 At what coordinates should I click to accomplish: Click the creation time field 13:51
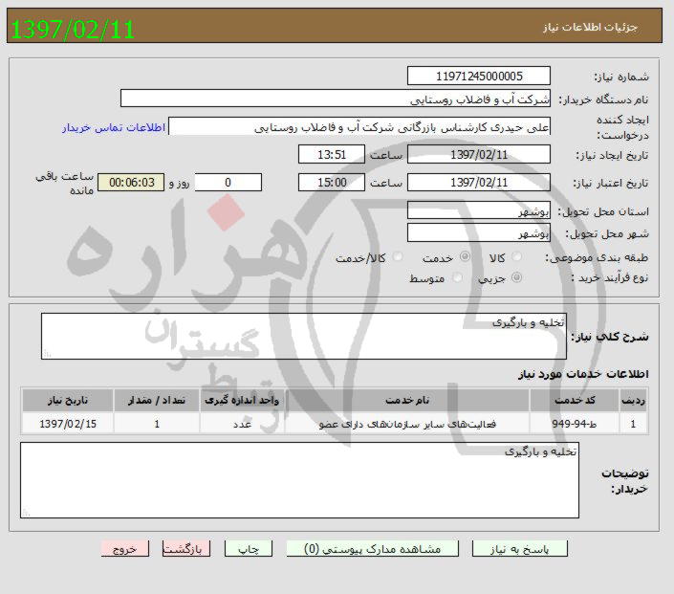[x=332, y=154]
